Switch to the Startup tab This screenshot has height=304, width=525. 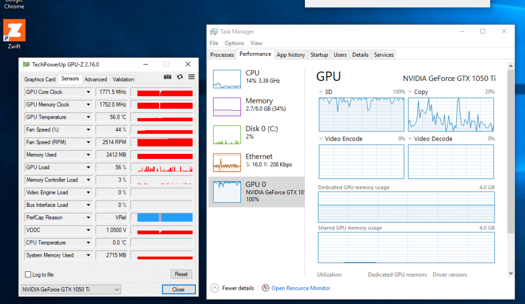tap(319, 55)
